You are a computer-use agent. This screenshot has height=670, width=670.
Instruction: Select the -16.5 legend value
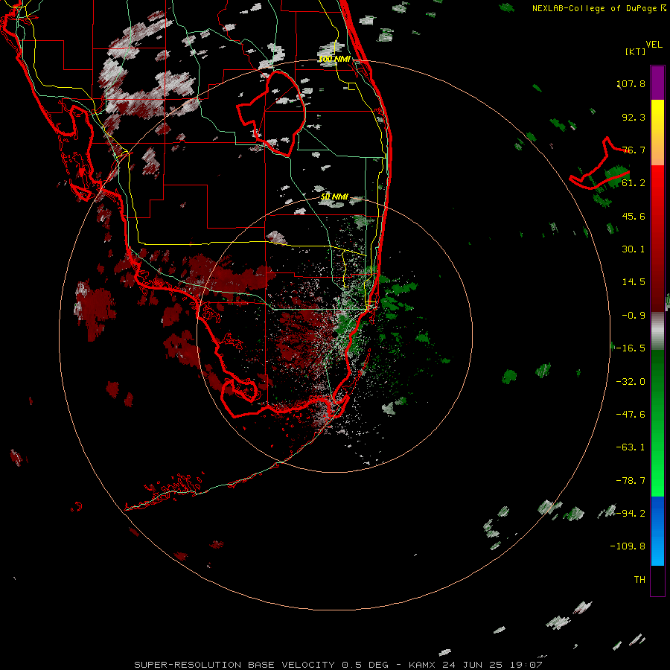(631, 348)
